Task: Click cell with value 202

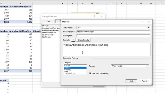Action: [4, 50]
